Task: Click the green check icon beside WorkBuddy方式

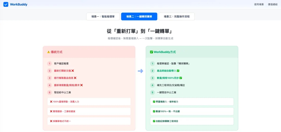Action: 151,52
